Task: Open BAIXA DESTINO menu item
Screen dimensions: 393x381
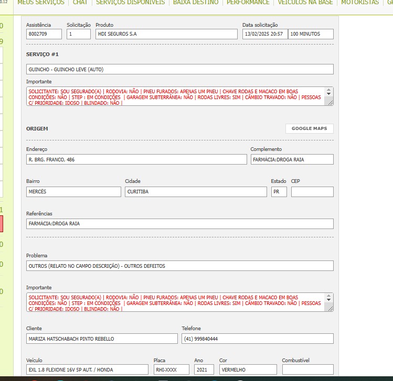Action: tap(196, 2)
